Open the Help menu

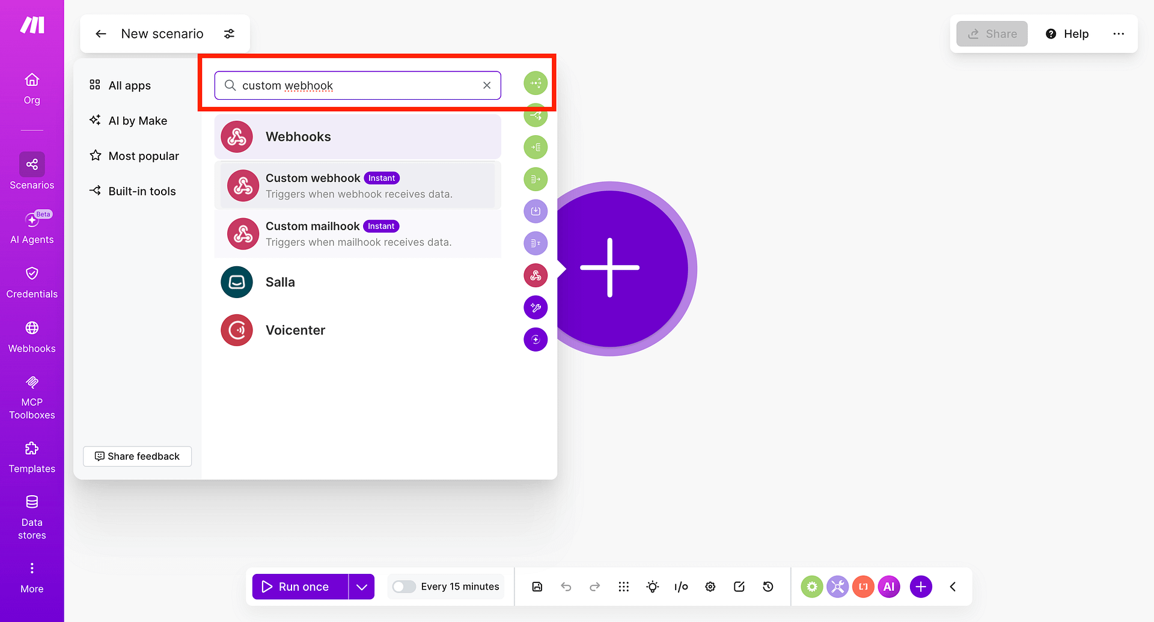click(x=1067, y=34)
